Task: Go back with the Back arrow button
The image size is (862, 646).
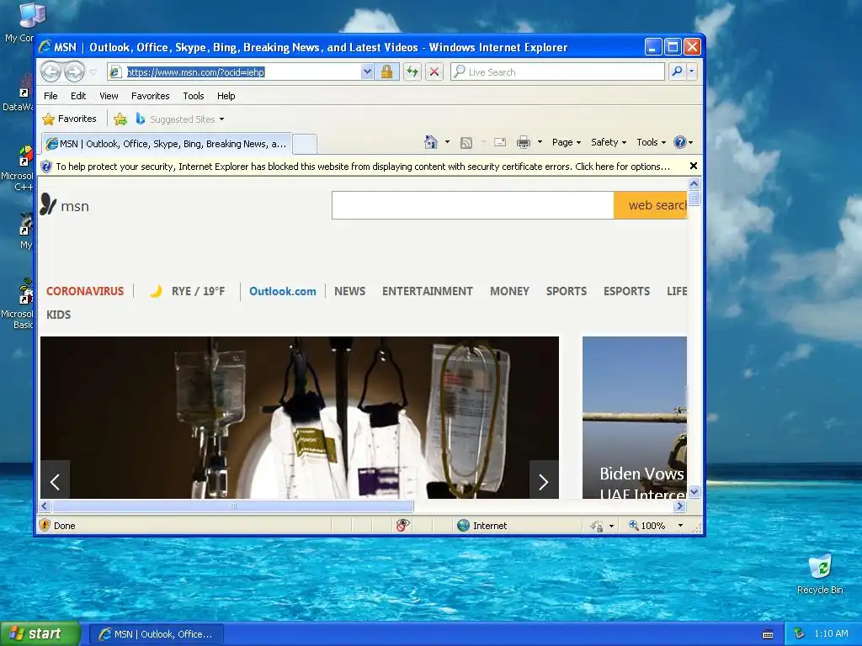Action: click(51, 72)
